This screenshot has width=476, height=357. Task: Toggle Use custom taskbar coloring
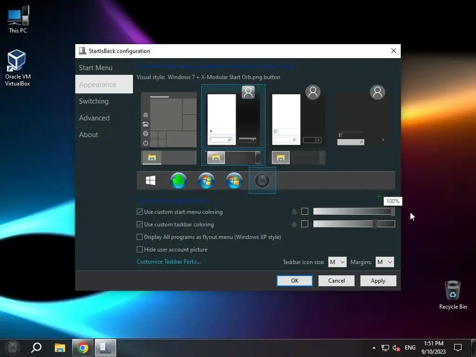[175, 225]
